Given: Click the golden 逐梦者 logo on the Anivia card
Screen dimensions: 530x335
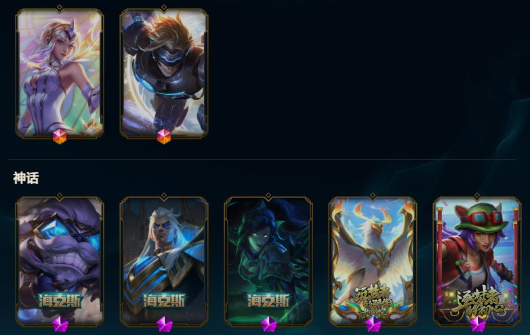Looking at the screenshot, I should pyautogui.click(x=373, y=301).
